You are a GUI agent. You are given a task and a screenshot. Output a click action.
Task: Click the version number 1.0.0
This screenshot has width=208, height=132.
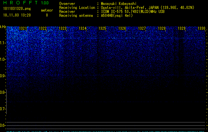click(x=45, y=3)
